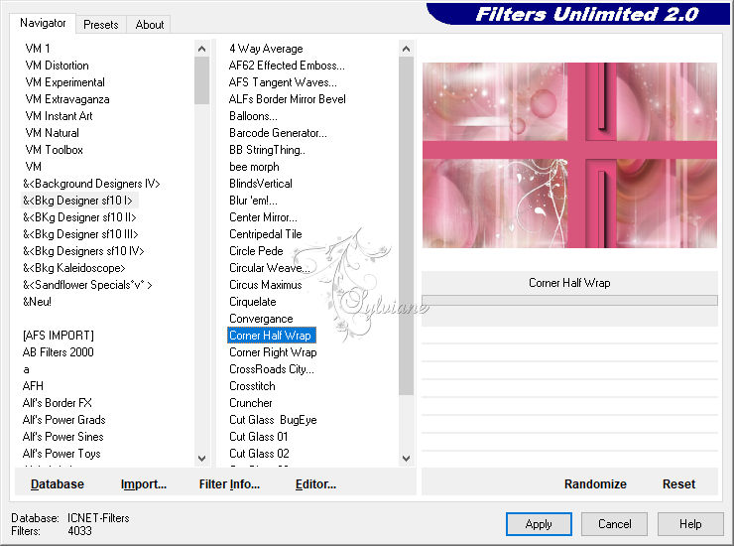Click the Corner Half Wrap parameter slider
Viewport: 734px width, 546px height.
point(569,300)
